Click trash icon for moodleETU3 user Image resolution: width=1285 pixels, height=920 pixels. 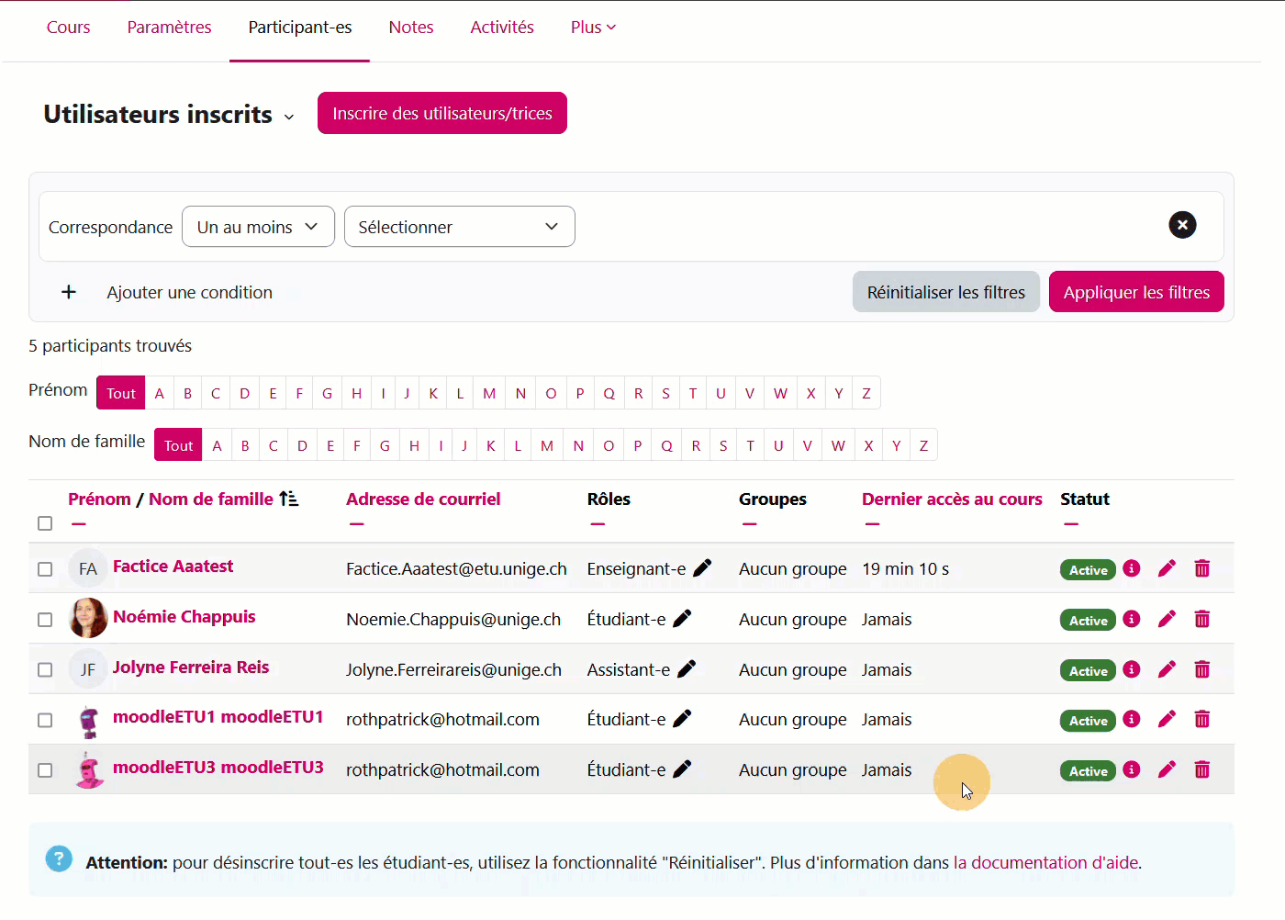coord(1201,769)
